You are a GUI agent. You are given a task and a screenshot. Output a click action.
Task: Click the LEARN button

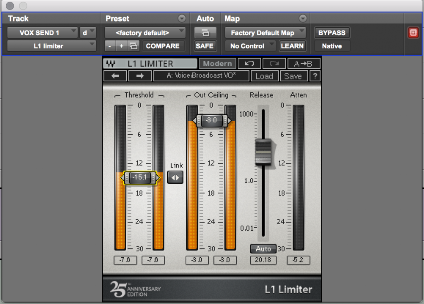tap(292, 46)
